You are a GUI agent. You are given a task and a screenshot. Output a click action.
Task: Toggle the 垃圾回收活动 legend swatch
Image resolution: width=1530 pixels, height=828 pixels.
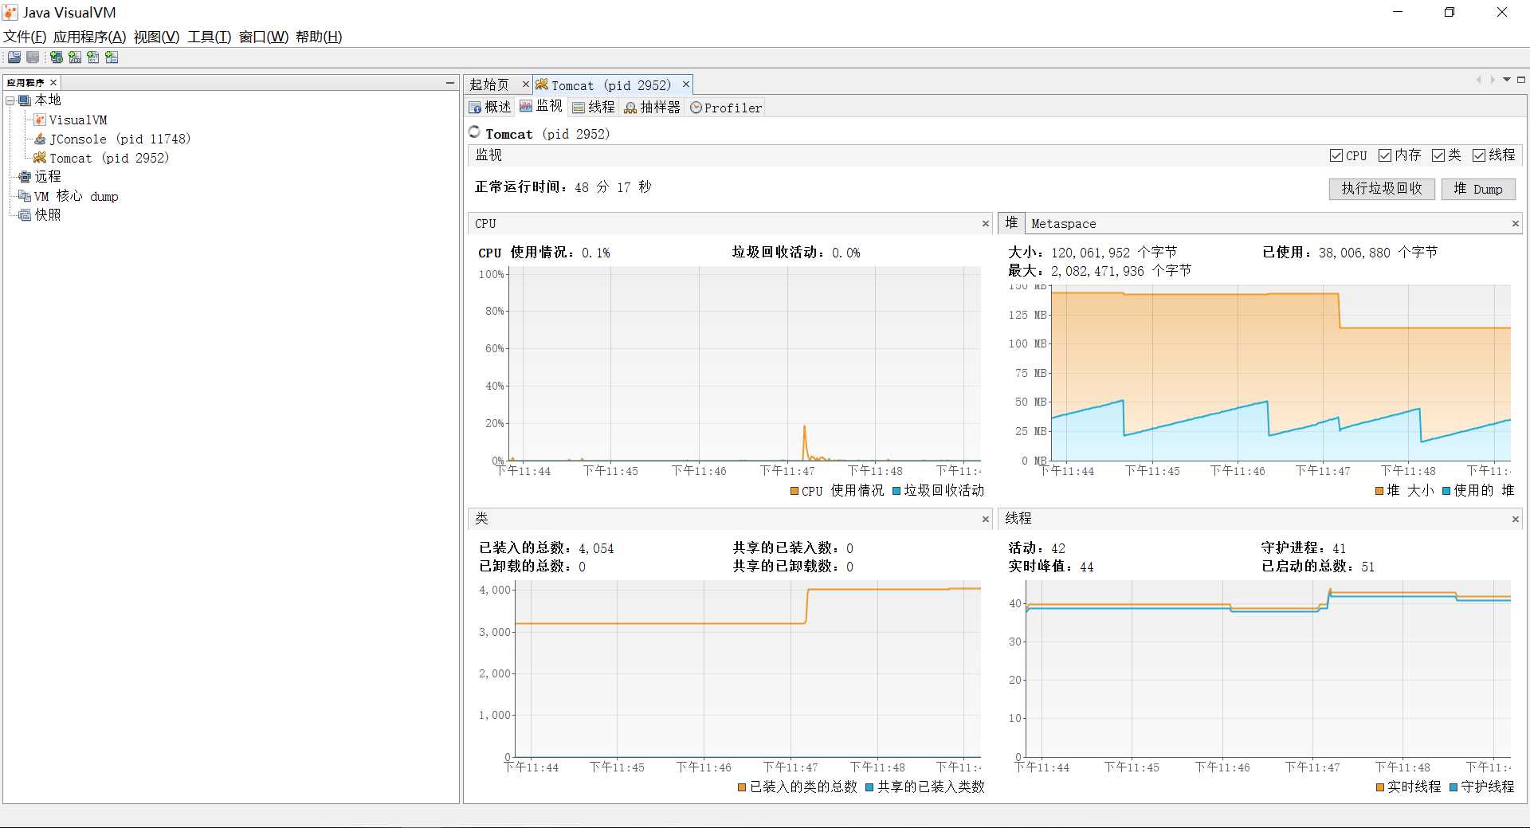(896, 491)
